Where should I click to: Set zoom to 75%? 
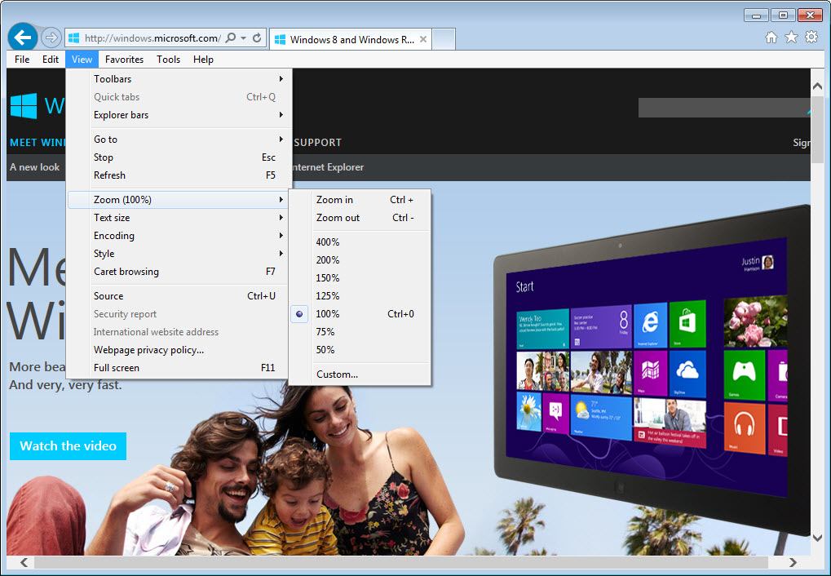(x=360, y=332)
